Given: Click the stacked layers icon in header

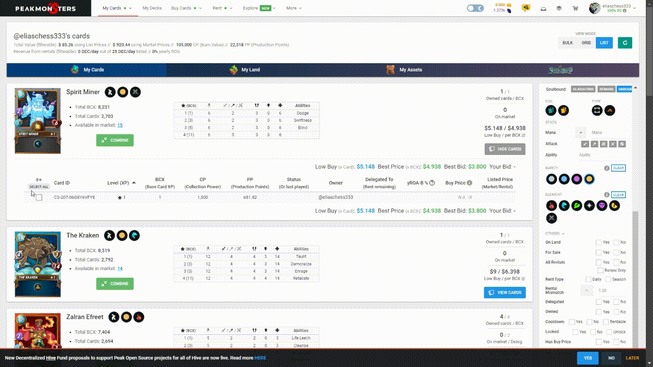Looking at the screenshot, I should [559, 8].
